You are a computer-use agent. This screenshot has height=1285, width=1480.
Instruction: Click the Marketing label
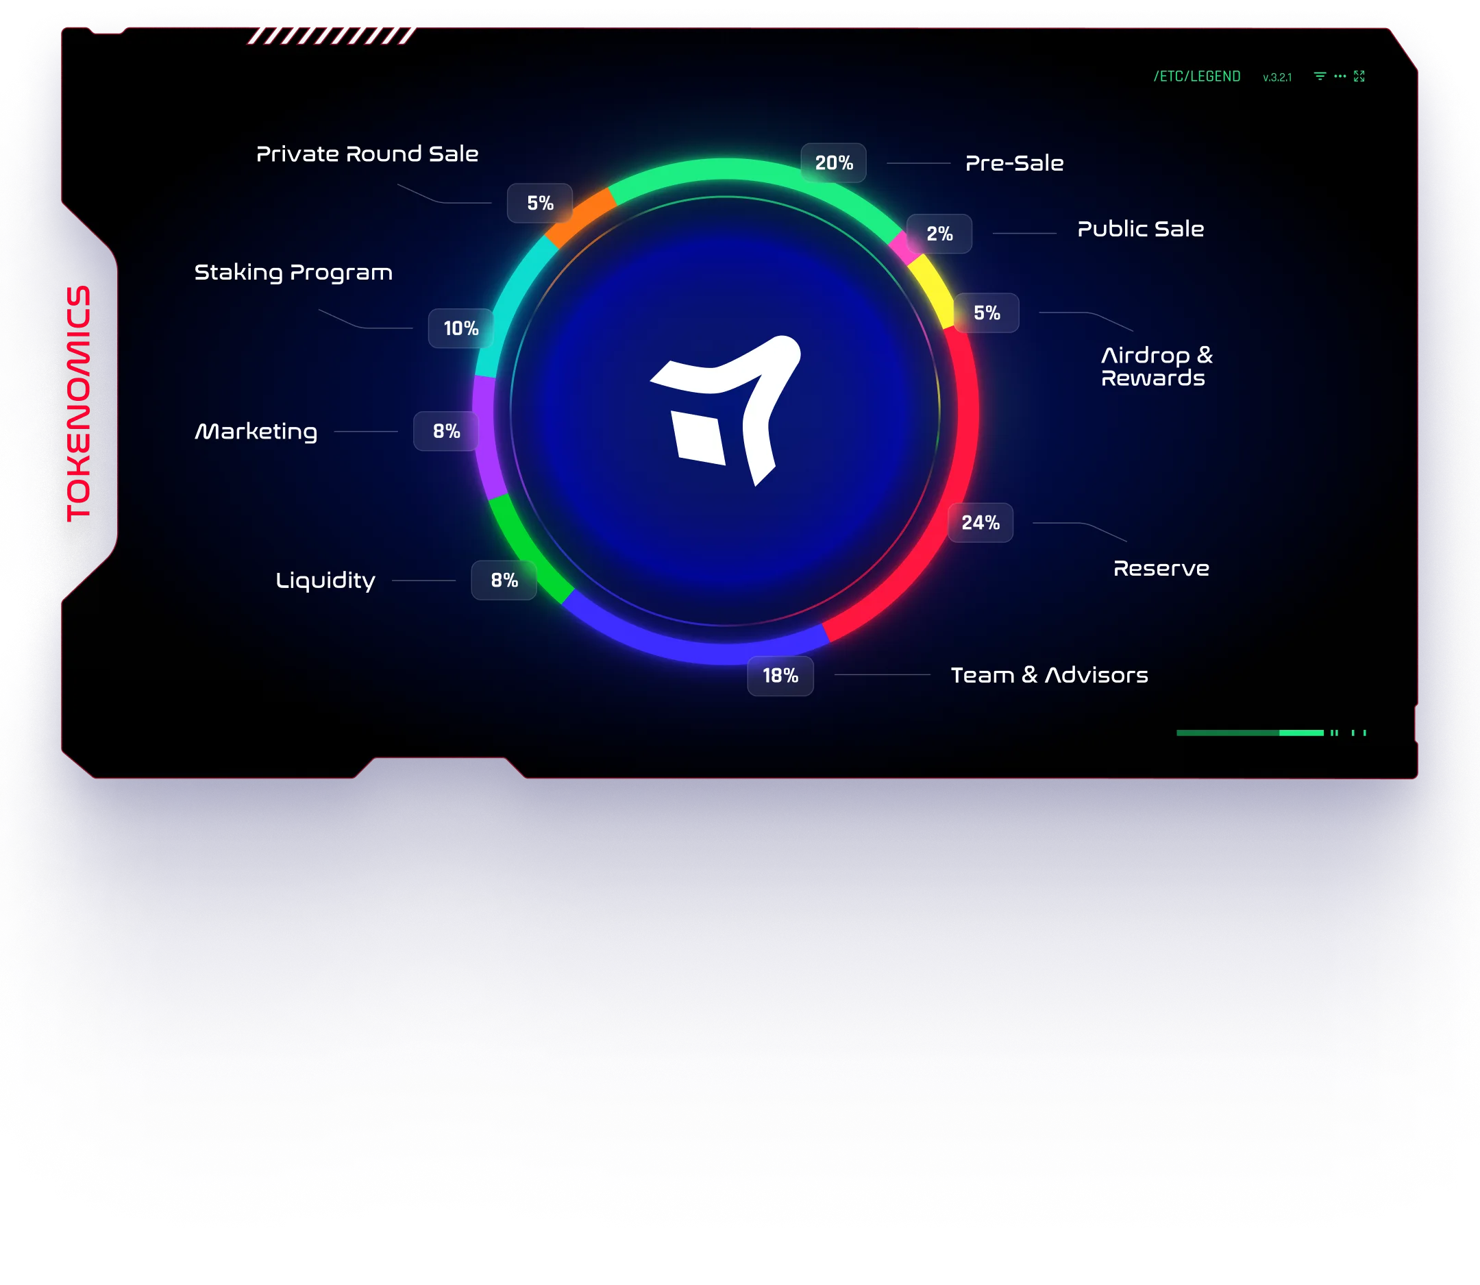256,432
